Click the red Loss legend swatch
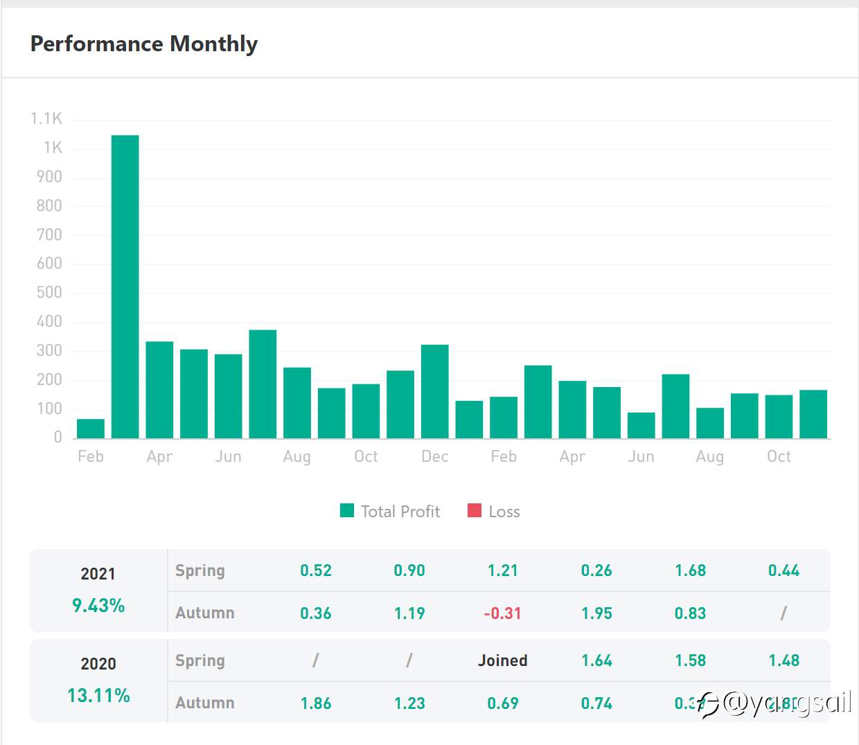 (475, 511)
